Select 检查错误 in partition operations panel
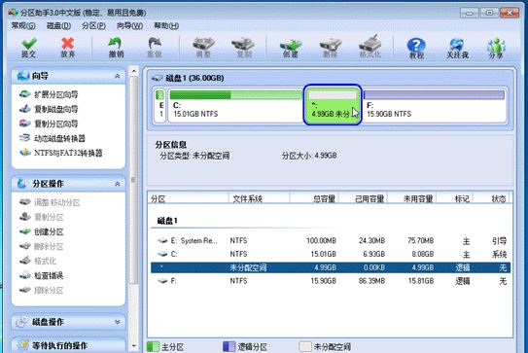 coord(42,275)
